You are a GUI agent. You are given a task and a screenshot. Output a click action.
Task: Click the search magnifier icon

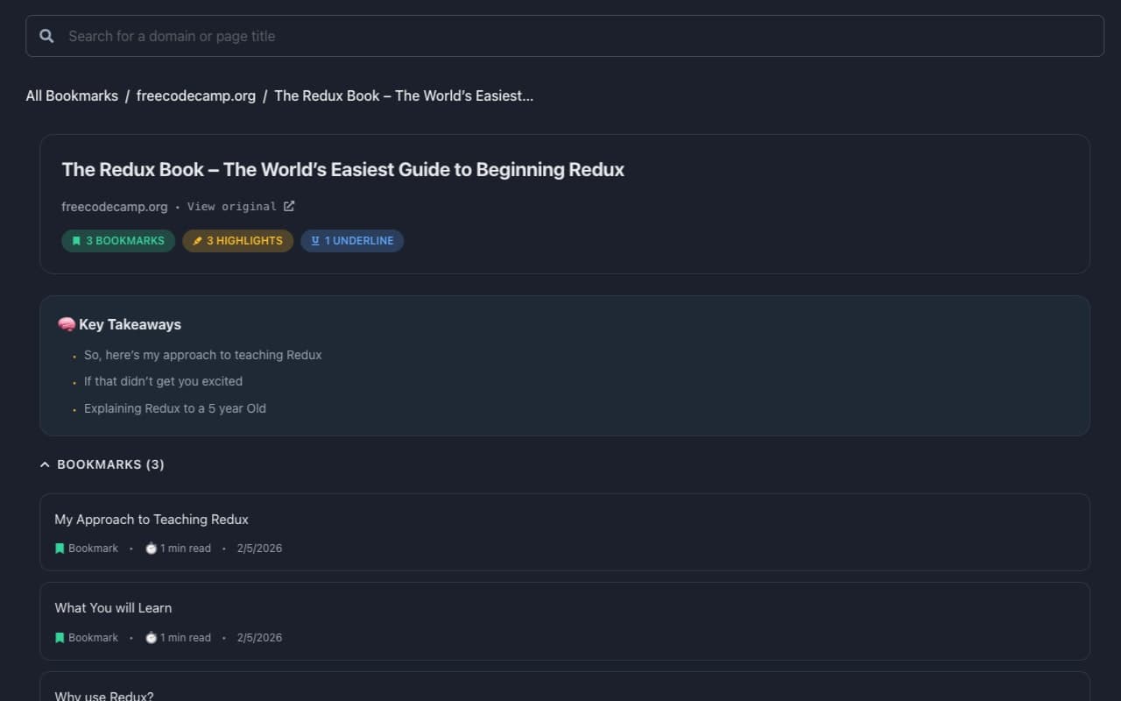(46, 36)
